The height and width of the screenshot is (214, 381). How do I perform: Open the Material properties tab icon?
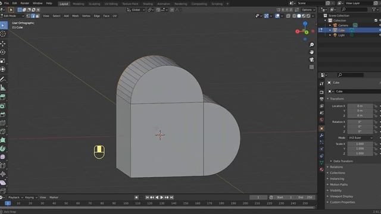[321, 169]
